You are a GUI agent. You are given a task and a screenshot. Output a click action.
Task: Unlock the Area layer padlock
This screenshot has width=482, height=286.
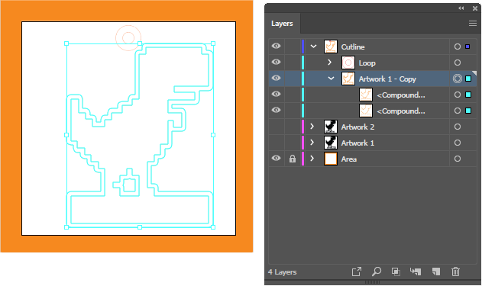[x=293, y=159]
